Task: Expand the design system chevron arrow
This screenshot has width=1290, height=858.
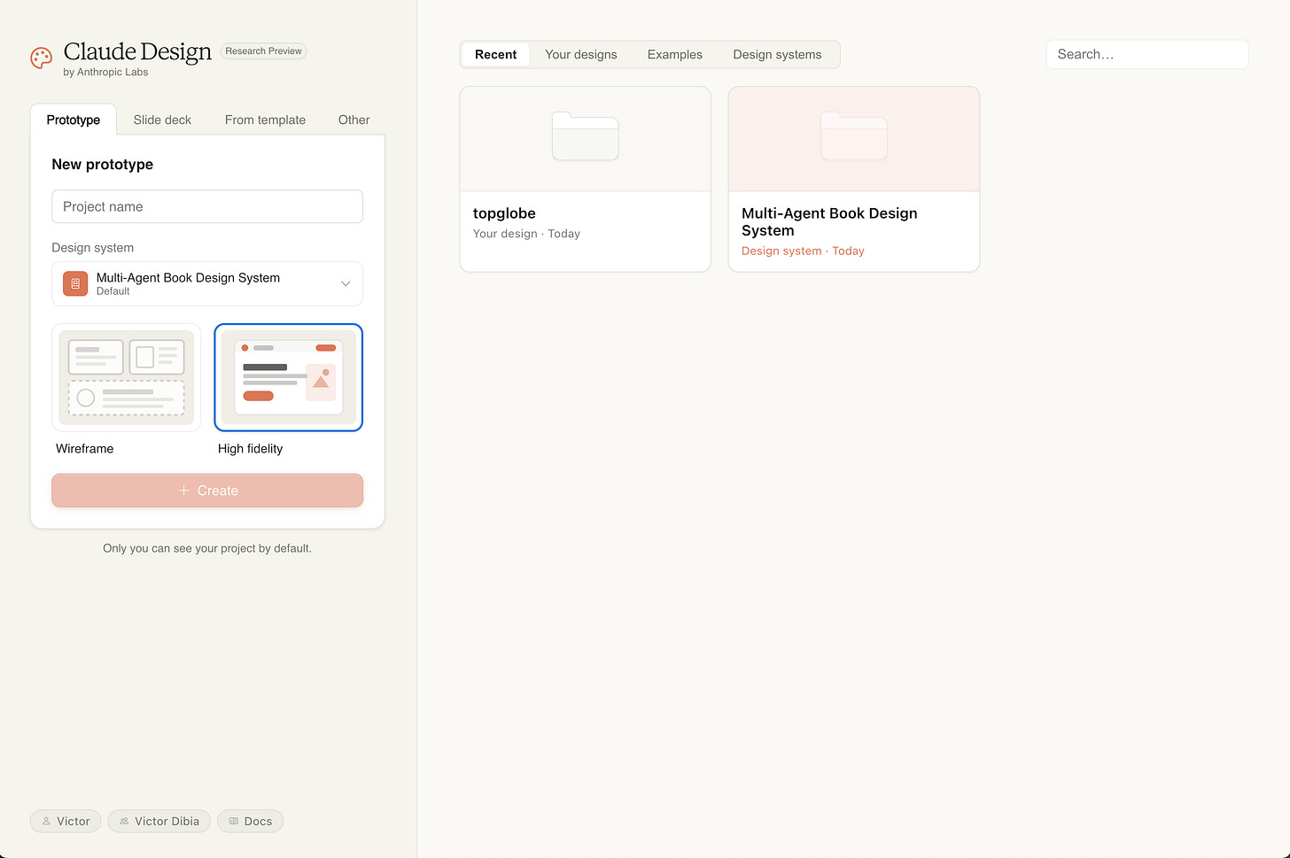Action: pos(346,283)
